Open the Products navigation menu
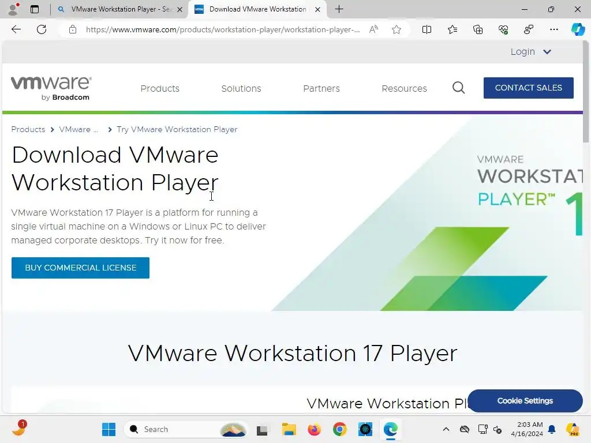The image size is (591, 443). [x=160, y=88]
